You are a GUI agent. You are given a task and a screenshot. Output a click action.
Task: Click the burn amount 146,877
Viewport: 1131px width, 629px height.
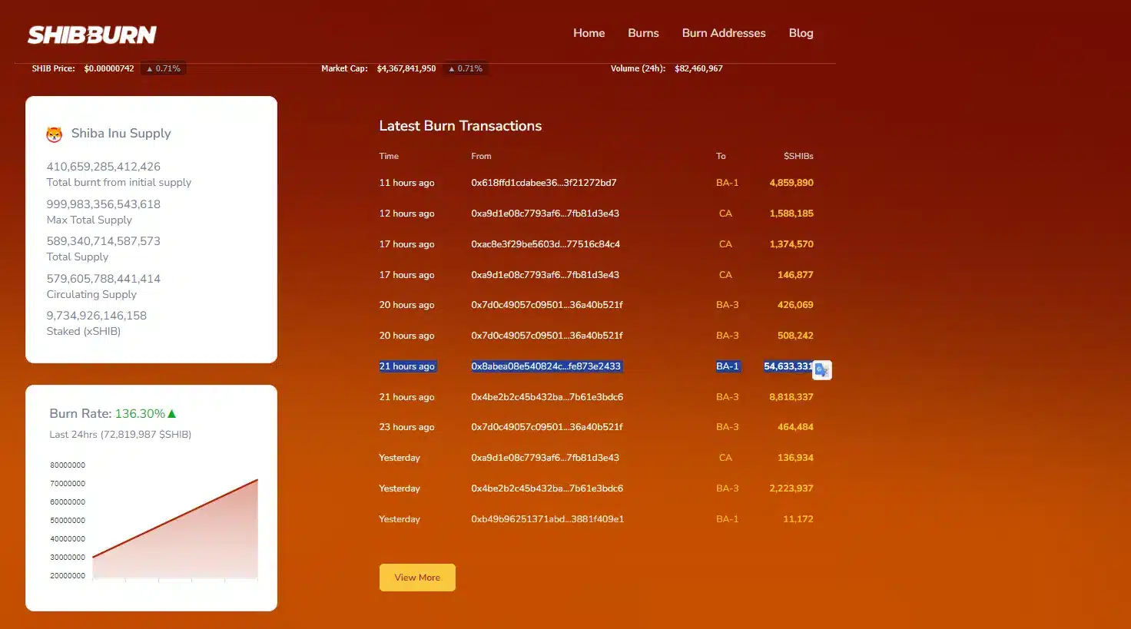tap(795, 275)
